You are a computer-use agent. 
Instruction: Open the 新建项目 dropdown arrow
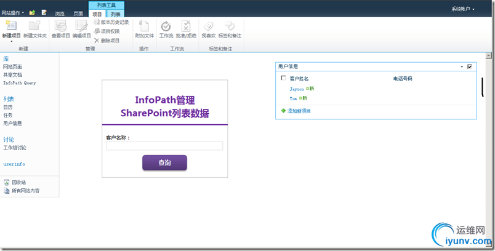pos(11,41)
